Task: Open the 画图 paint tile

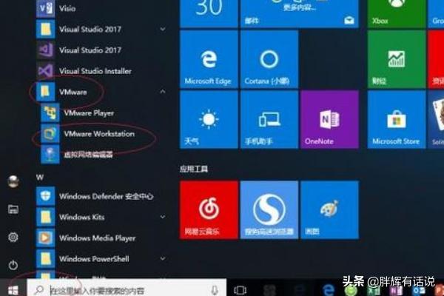Action: pyautogui.click(x=329, y=209)
